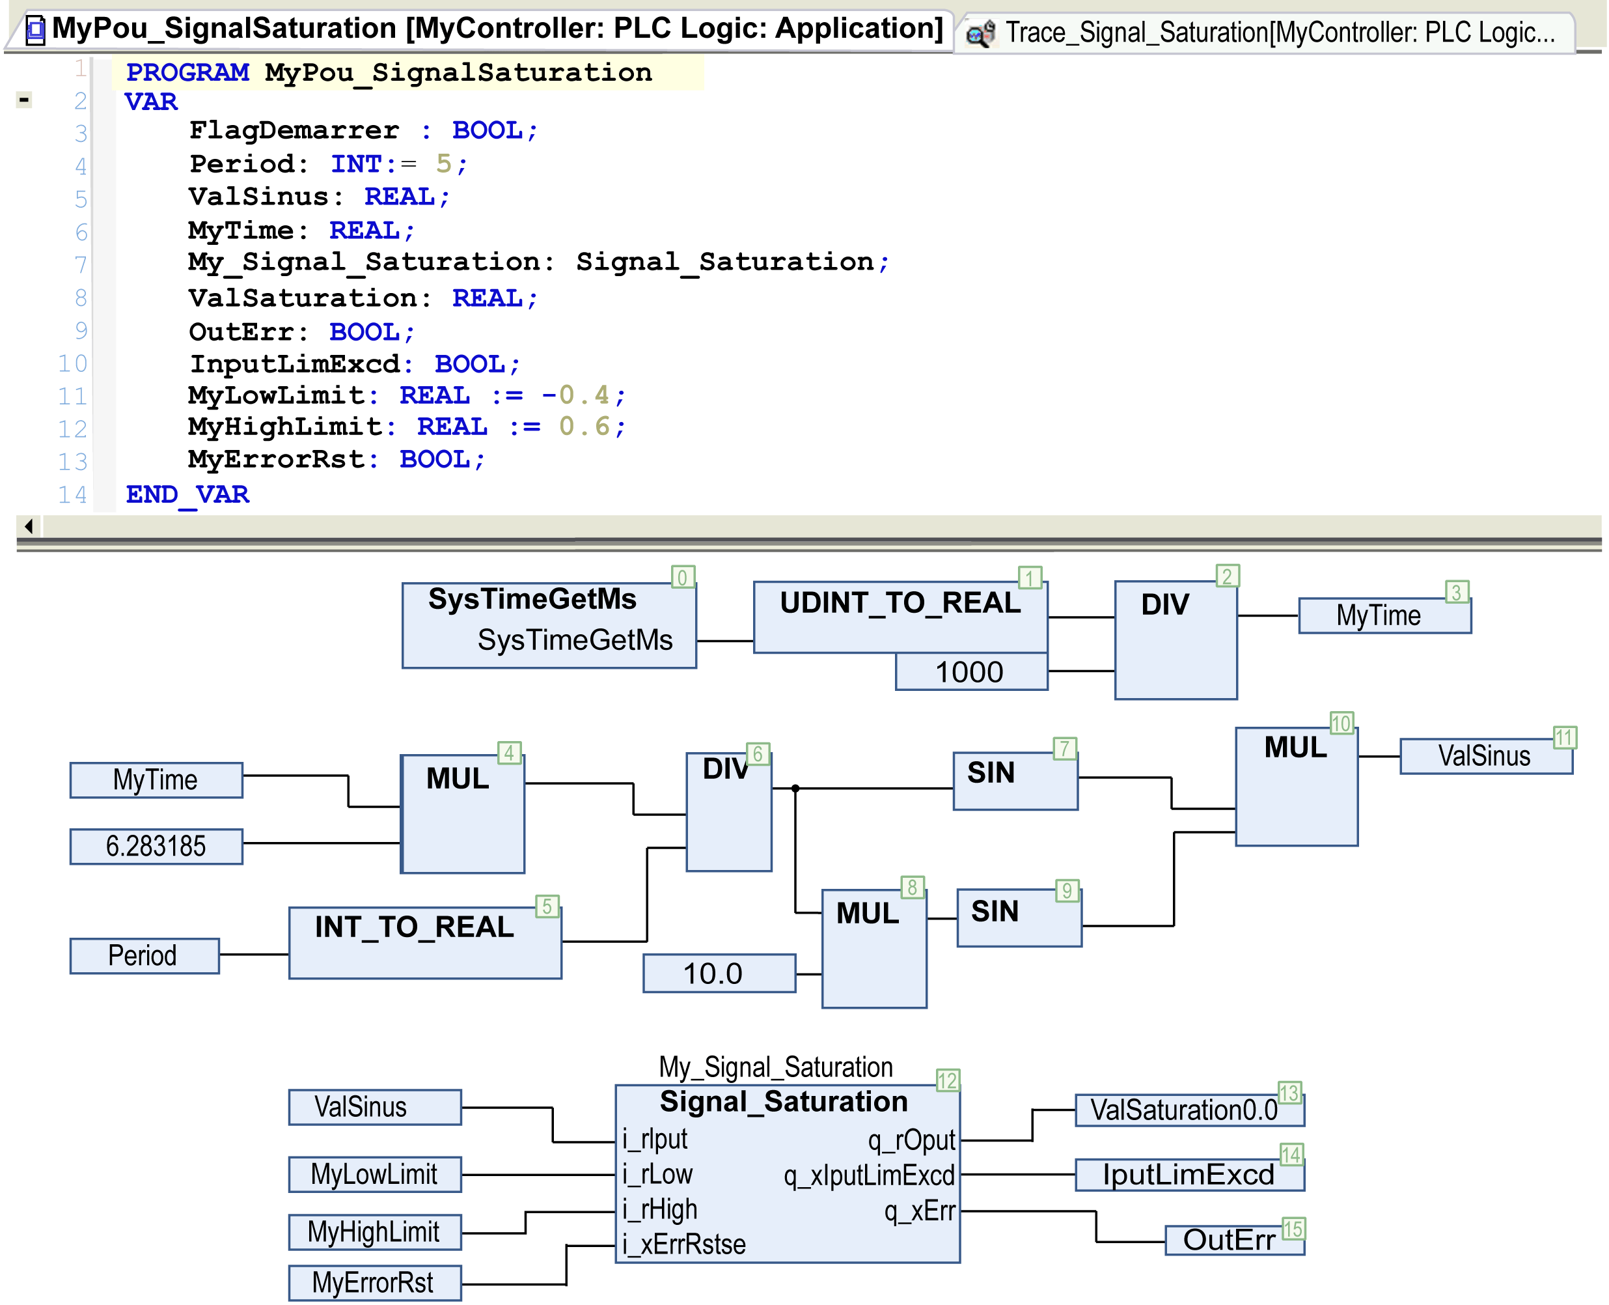Collapse the VAR declaration block
Image resolution: width=1609 pixels, height=1305 pixels.
(24, 99)
